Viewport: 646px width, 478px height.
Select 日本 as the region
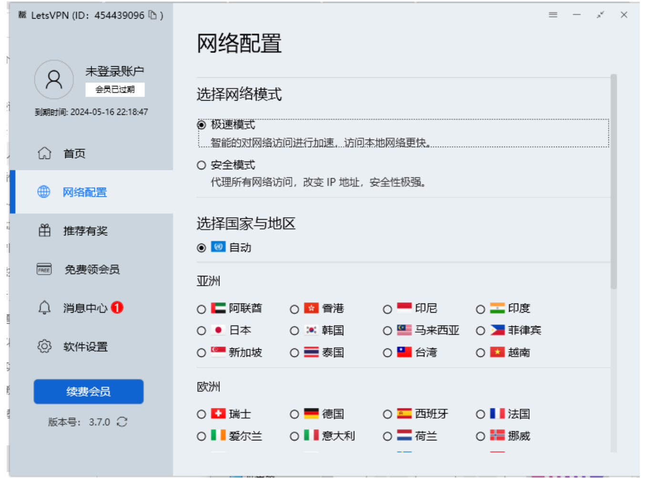click(202, 331)
